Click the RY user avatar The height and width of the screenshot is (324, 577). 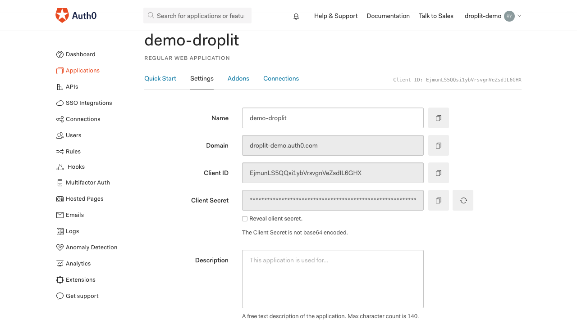(509, 16)
